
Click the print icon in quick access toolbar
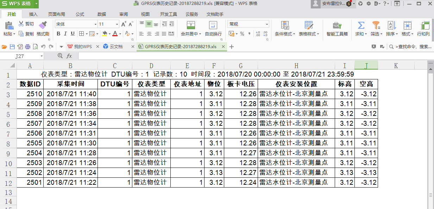(x=28, y=47)
